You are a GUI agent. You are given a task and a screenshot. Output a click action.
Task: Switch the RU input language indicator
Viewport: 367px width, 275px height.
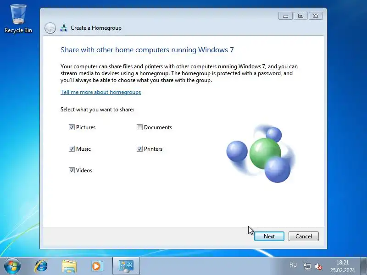(x=293, y=265)
